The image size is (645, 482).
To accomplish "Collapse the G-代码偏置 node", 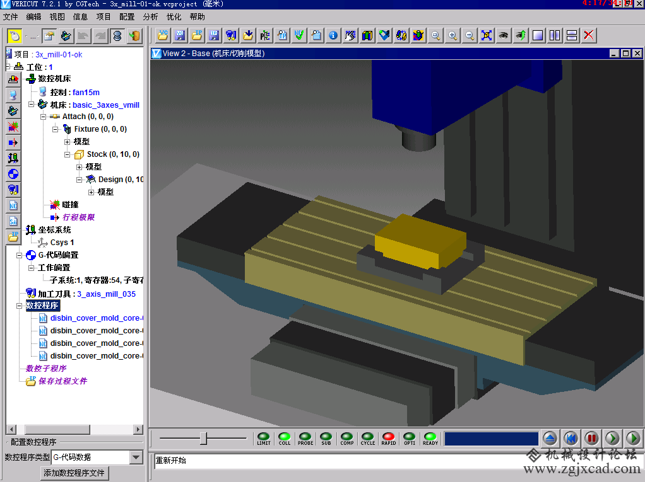I will click(19, 255).
